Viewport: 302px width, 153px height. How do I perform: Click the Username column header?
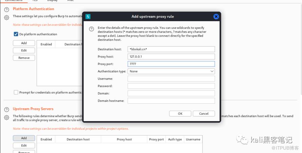click(x=193, y=139)
